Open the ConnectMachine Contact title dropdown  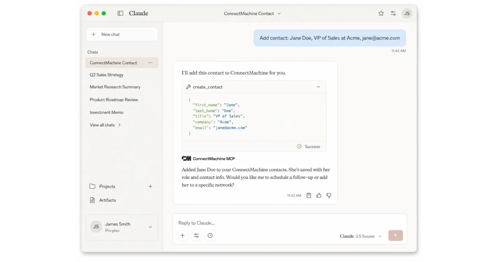[252, 13]
